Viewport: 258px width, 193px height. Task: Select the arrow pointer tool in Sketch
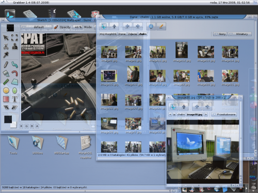6,38
